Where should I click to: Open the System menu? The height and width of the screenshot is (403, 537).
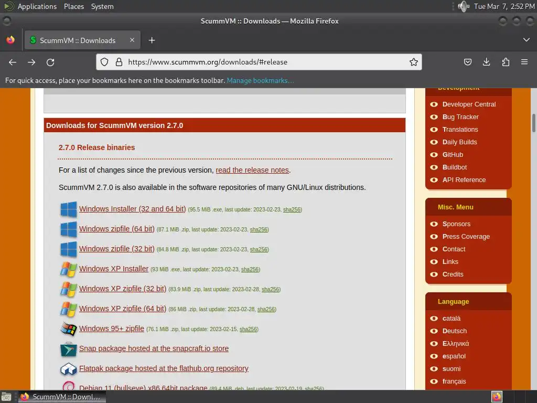coord(102,6)
